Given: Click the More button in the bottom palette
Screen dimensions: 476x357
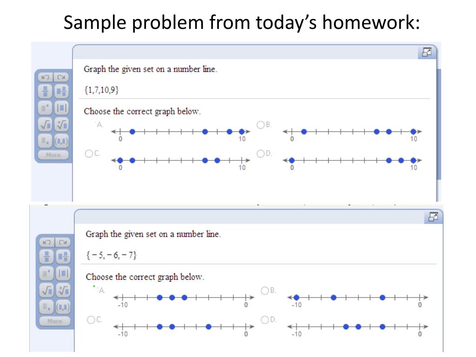Looking at the screenshot, I should [55, 321].
